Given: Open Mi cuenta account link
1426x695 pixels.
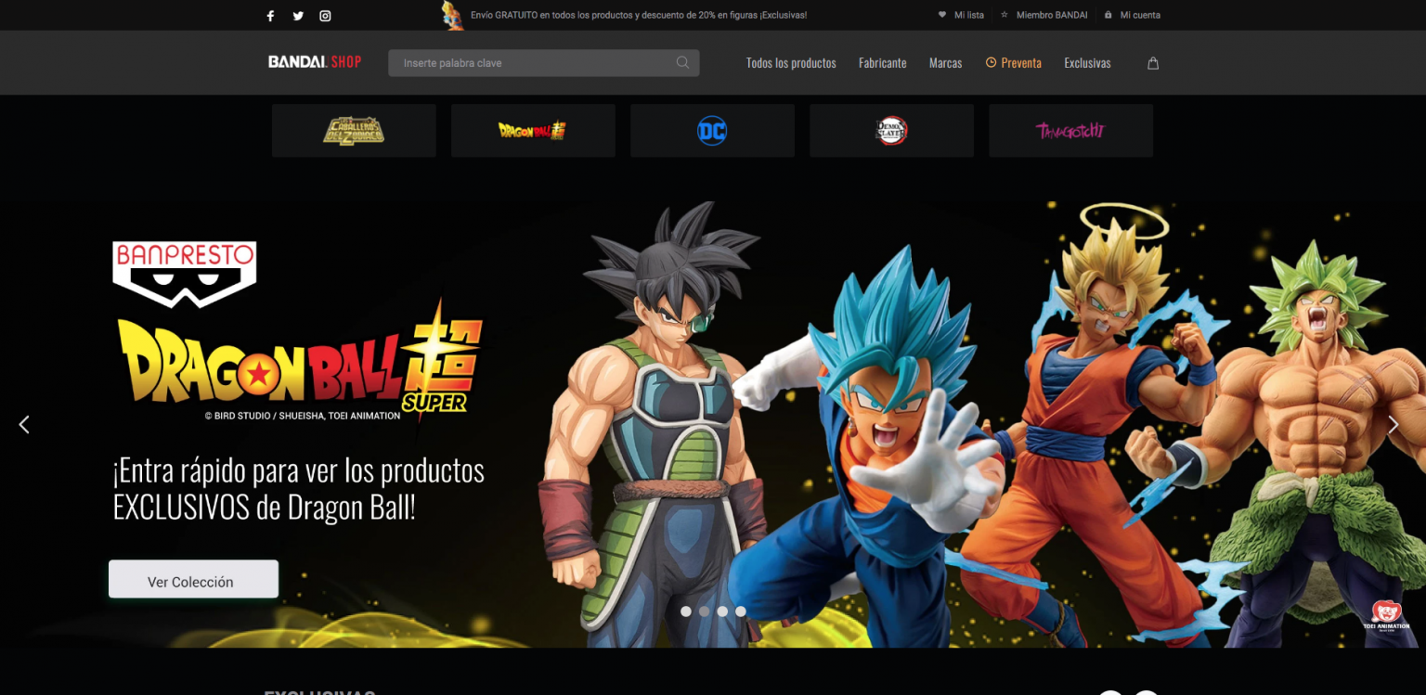Looking at the screenshot, I should tap(1140, 15).
